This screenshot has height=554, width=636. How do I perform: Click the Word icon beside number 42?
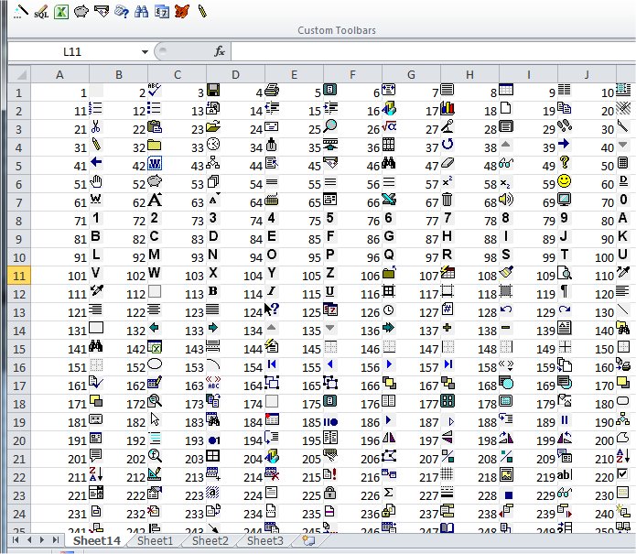tap(155, 163)
